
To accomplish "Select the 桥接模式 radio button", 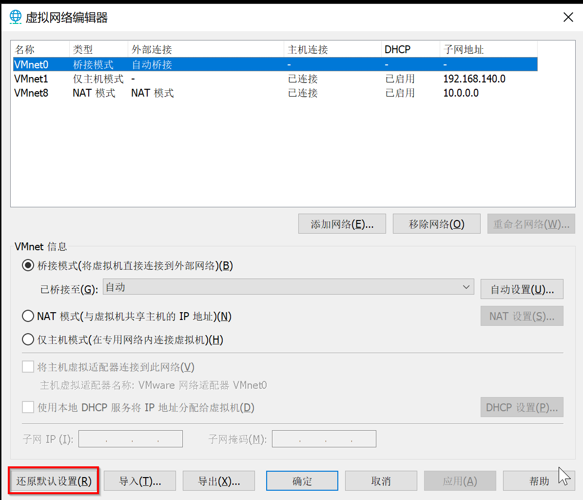I will pos(28,266).
